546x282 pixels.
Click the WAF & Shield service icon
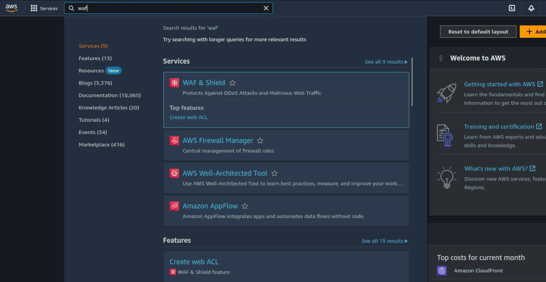tap(174, 82)
